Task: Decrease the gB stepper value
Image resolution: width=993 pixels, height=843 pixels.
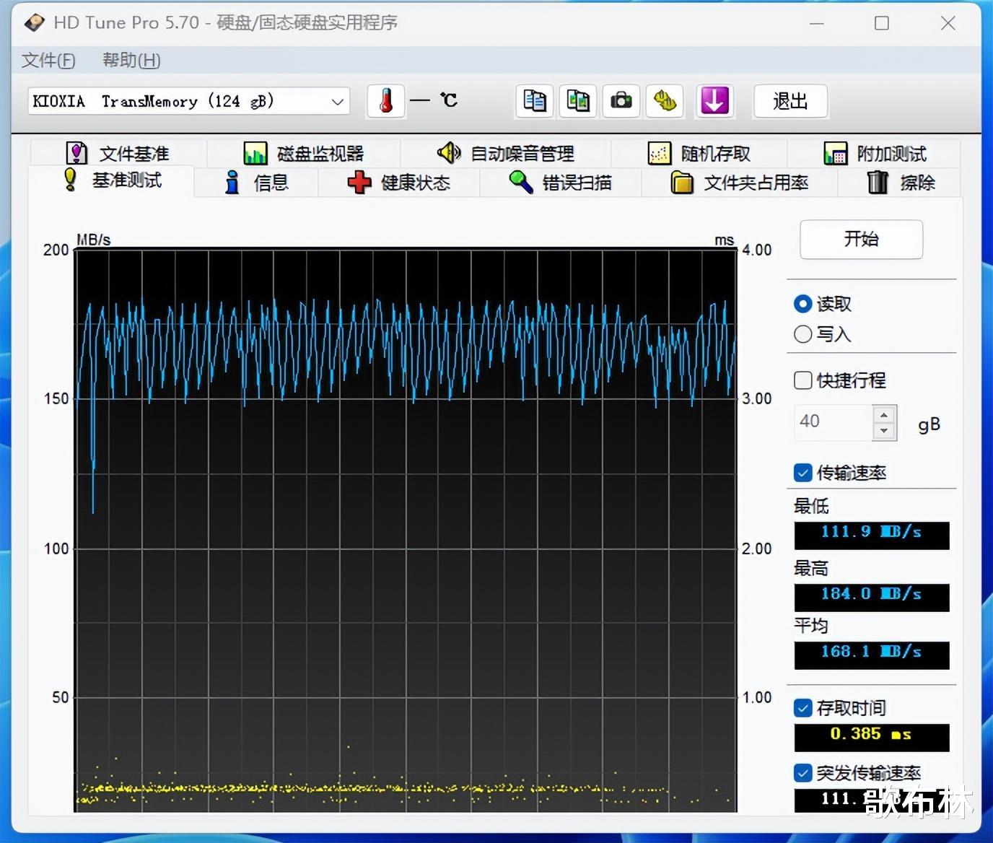Action: (x=885, y=431)
